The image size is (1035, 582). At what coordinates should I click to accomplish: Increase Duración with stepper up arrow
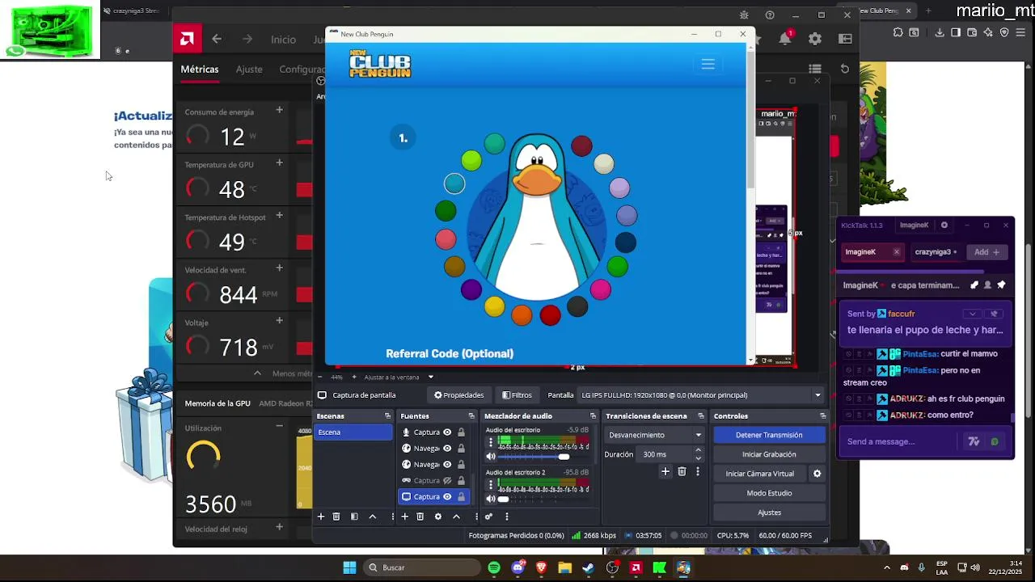[x=698, y=450]
